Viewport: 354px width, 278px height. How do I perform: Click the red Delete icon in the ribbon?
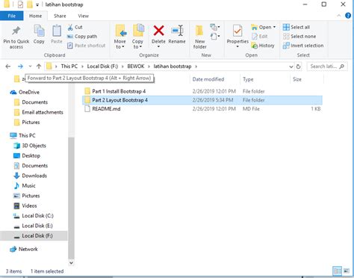(x=158, y=31)
